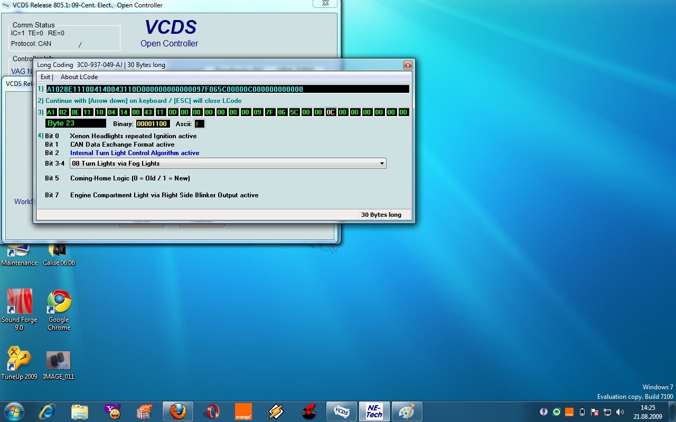Viewport: 676px width, 422px height.
Task: Select highlighted byte cell 0C
Action: click(x=331, y=112)
